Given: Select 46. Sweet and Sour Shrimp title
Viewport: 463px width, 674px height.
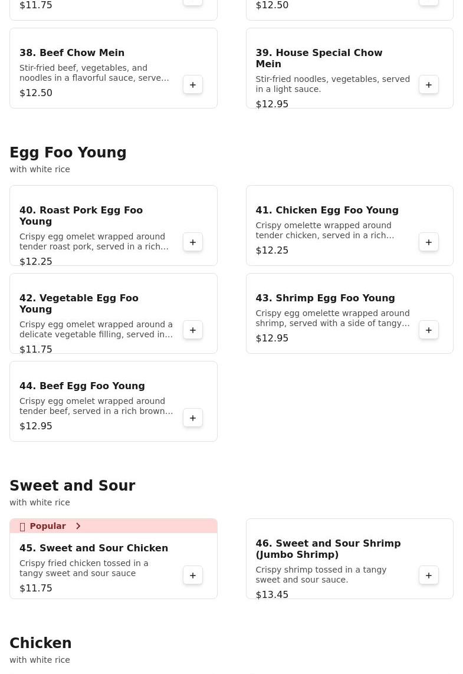Looking at the screenshot, I should point(328,549).
